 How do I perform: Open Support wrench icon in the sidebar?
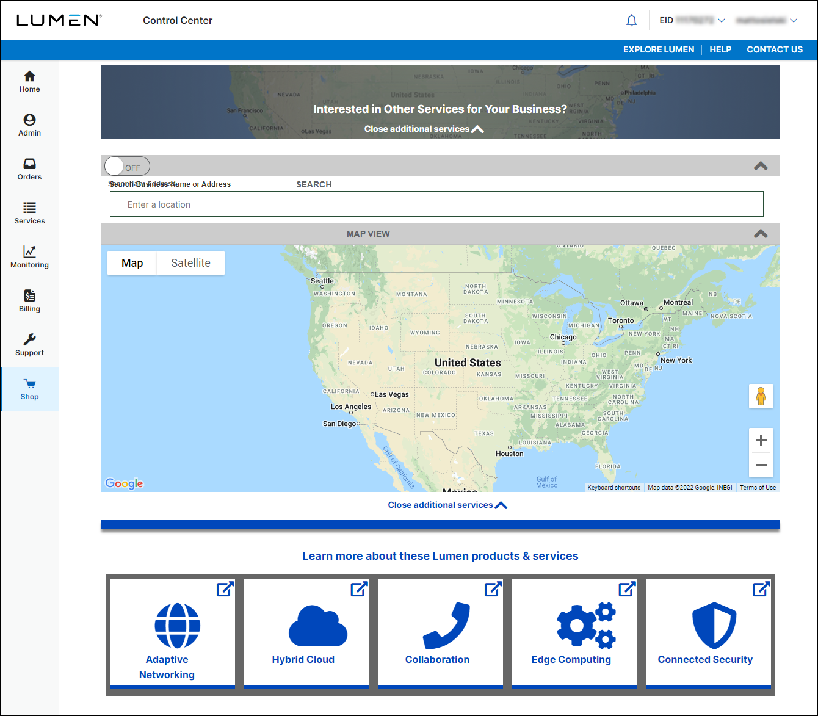[29, 339]
